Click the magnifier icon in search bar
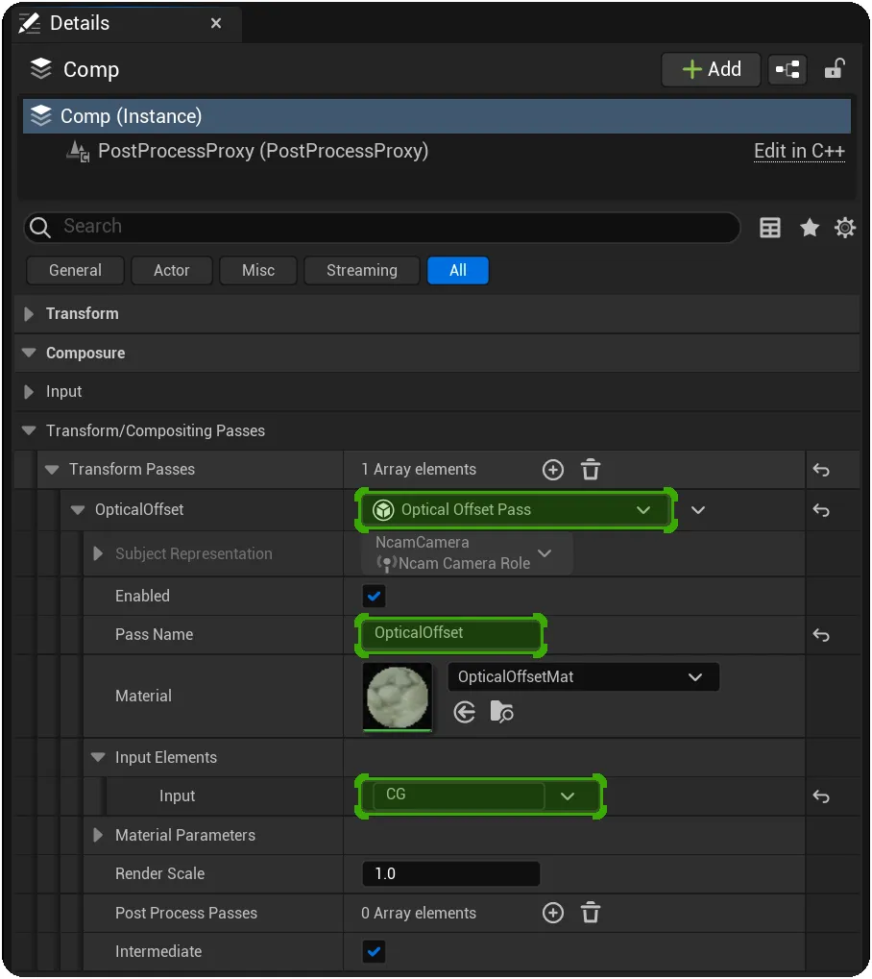Viewport: 872px width, 979px height. [x=40, y=228]
